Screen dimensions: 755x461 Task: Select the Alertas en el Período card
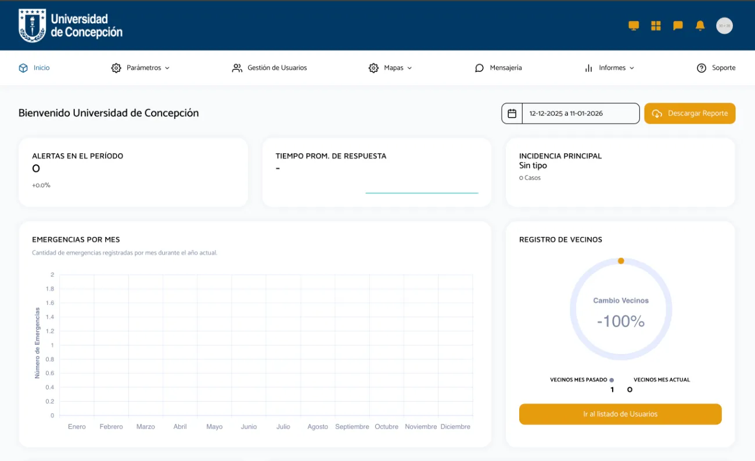click(133, 172)
